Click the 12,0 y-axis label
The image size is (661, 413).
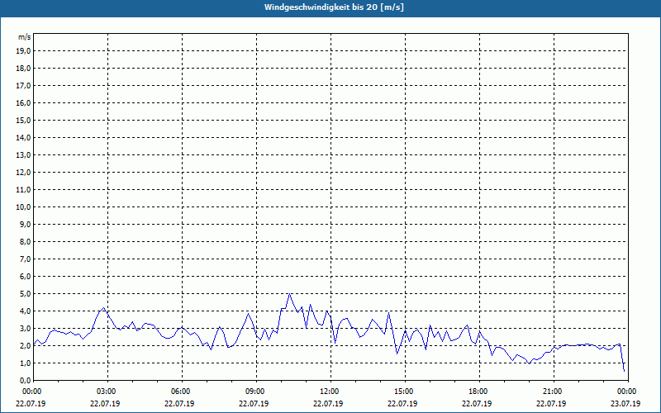click(x=23, y=173)
